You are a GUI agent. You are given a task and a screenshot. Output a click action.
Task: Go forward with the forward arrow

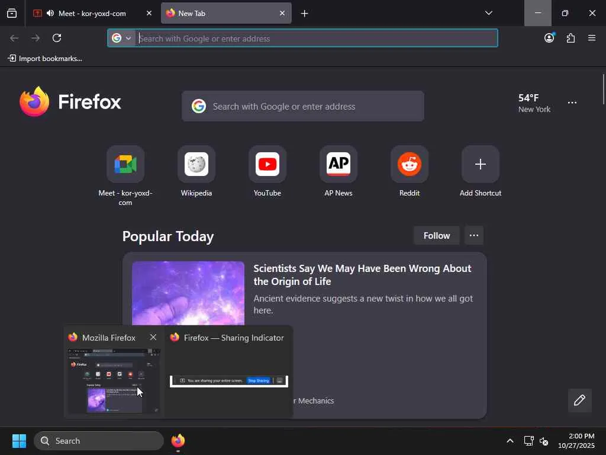36,38
